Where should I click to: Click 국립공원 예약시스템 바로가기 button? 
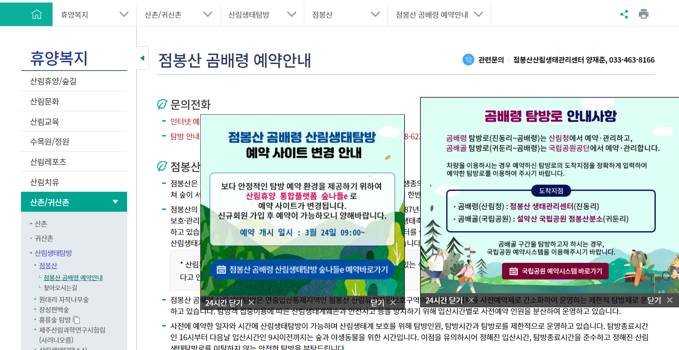tap(555, 271)
